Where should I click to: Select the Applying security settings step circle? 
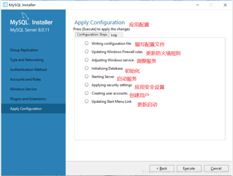click(87, 85)
